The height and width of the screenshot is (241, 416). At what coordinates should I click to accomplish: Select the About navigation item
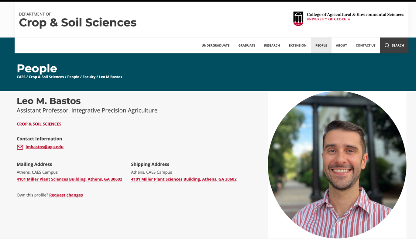pyautogui.click(x=341, y=45)
